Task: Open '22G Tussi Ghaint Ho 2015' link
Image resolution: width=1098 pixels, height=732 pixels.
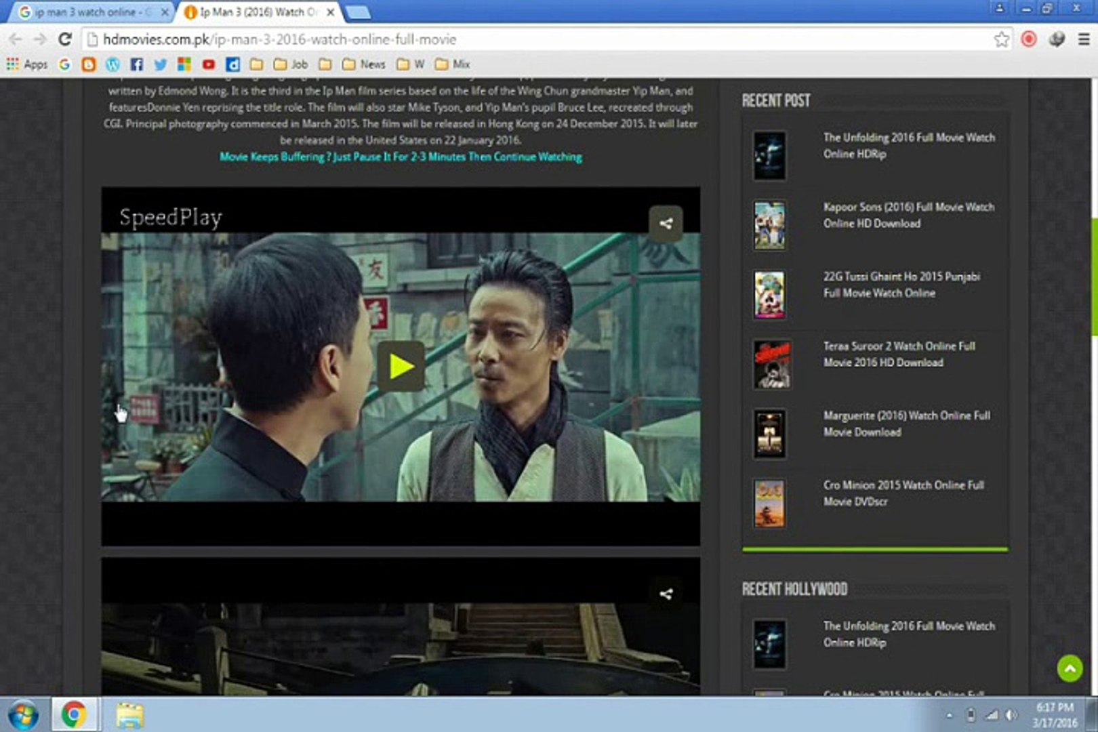Action: (x=901, y=285)
